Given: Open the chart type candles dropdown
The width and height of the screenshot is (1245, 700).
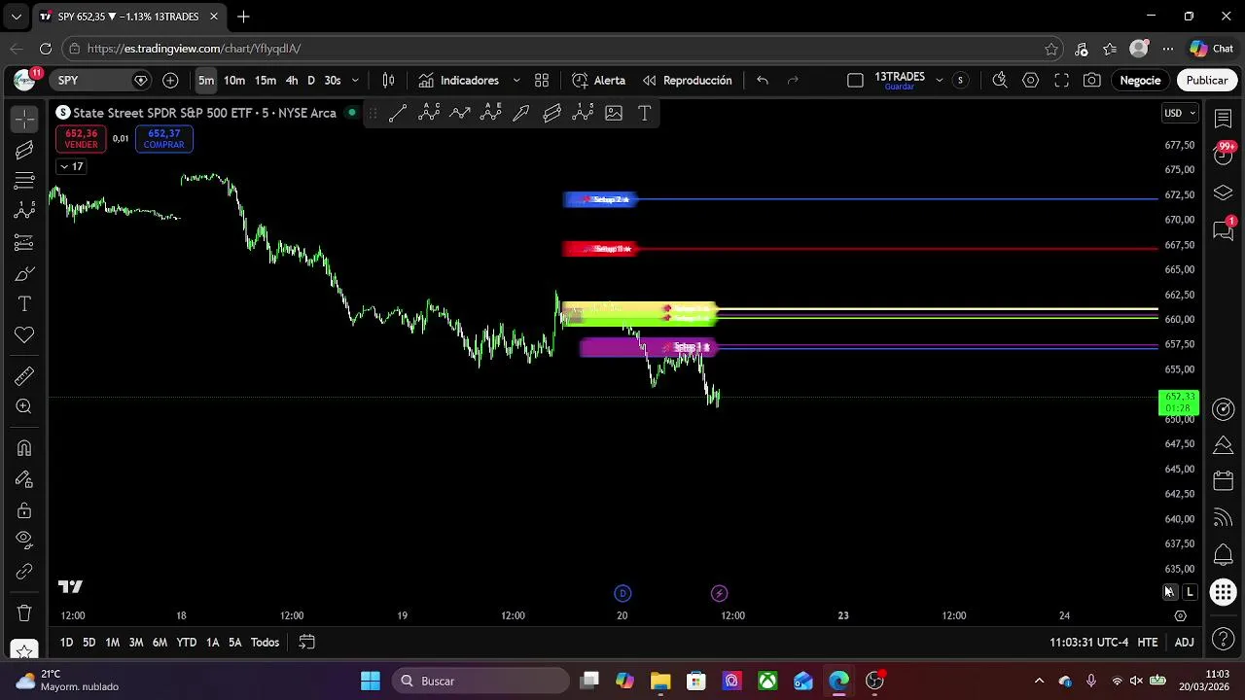Looking at the screenshot, I should pos(388,81).
